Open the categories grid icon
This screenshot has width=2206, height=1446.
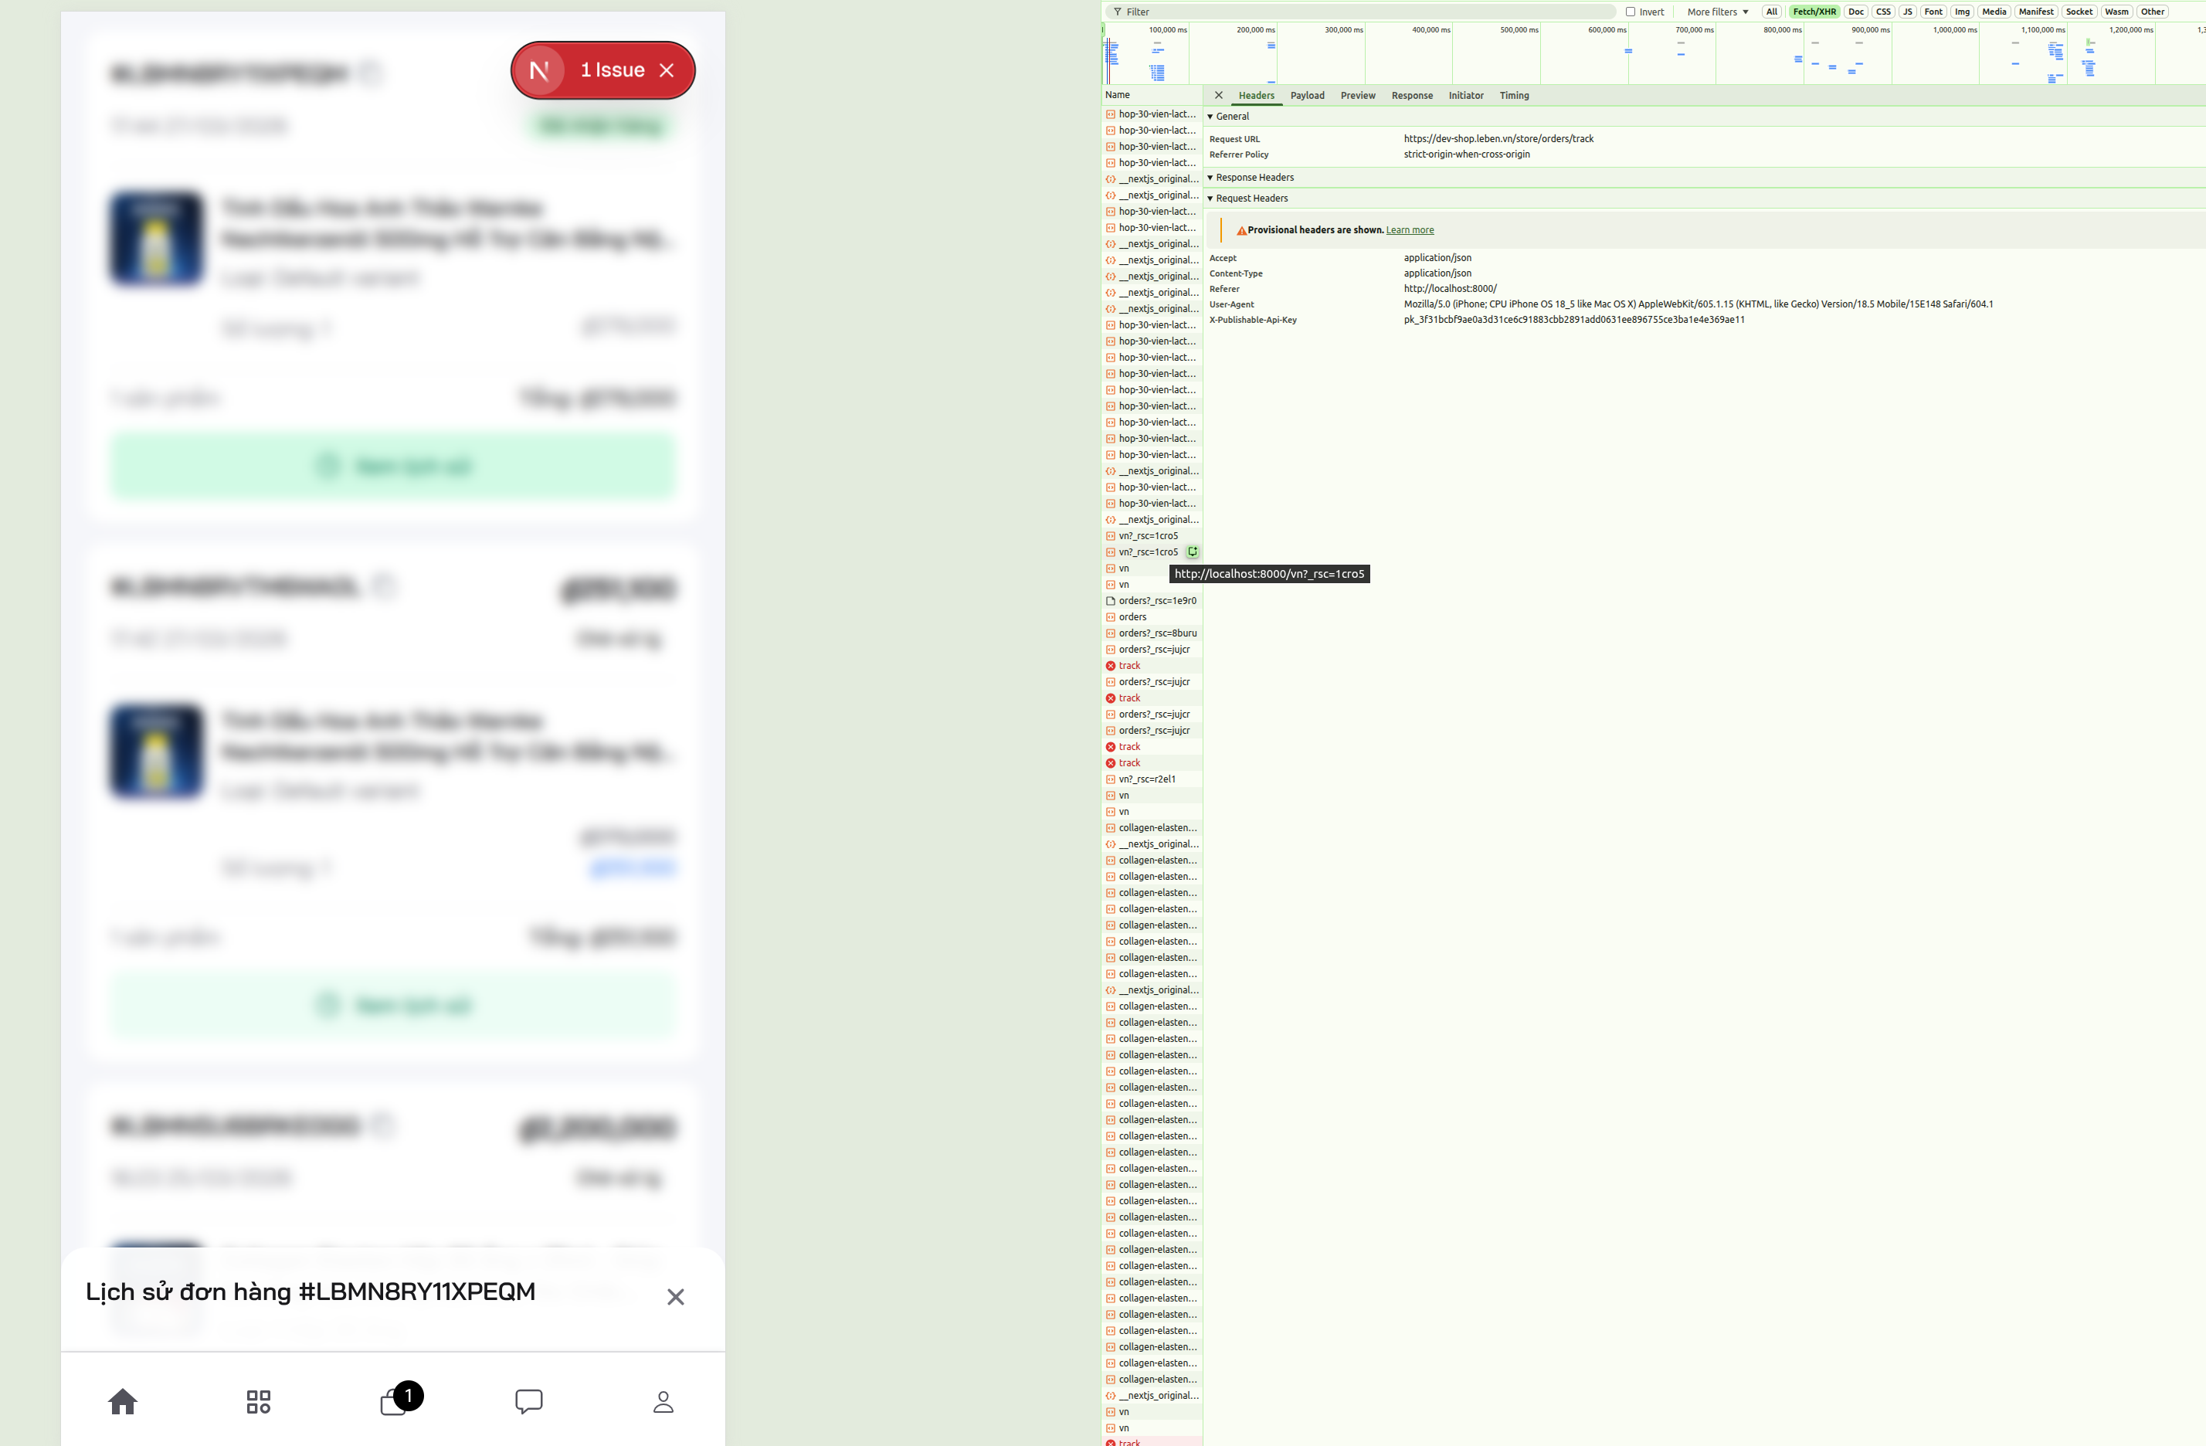[x=259, y=1400]
